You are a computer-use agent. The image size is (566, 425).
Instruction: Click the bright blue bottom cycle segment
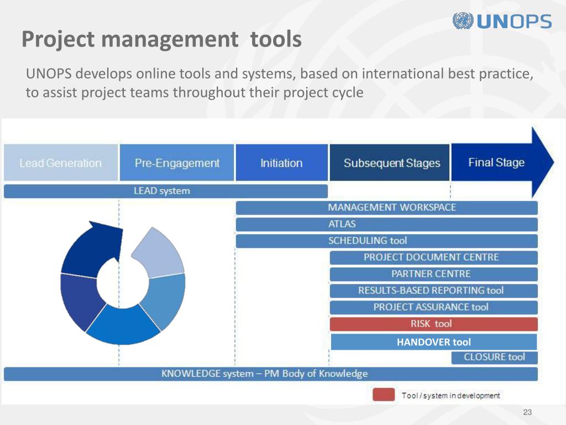[x=123, y=325]
